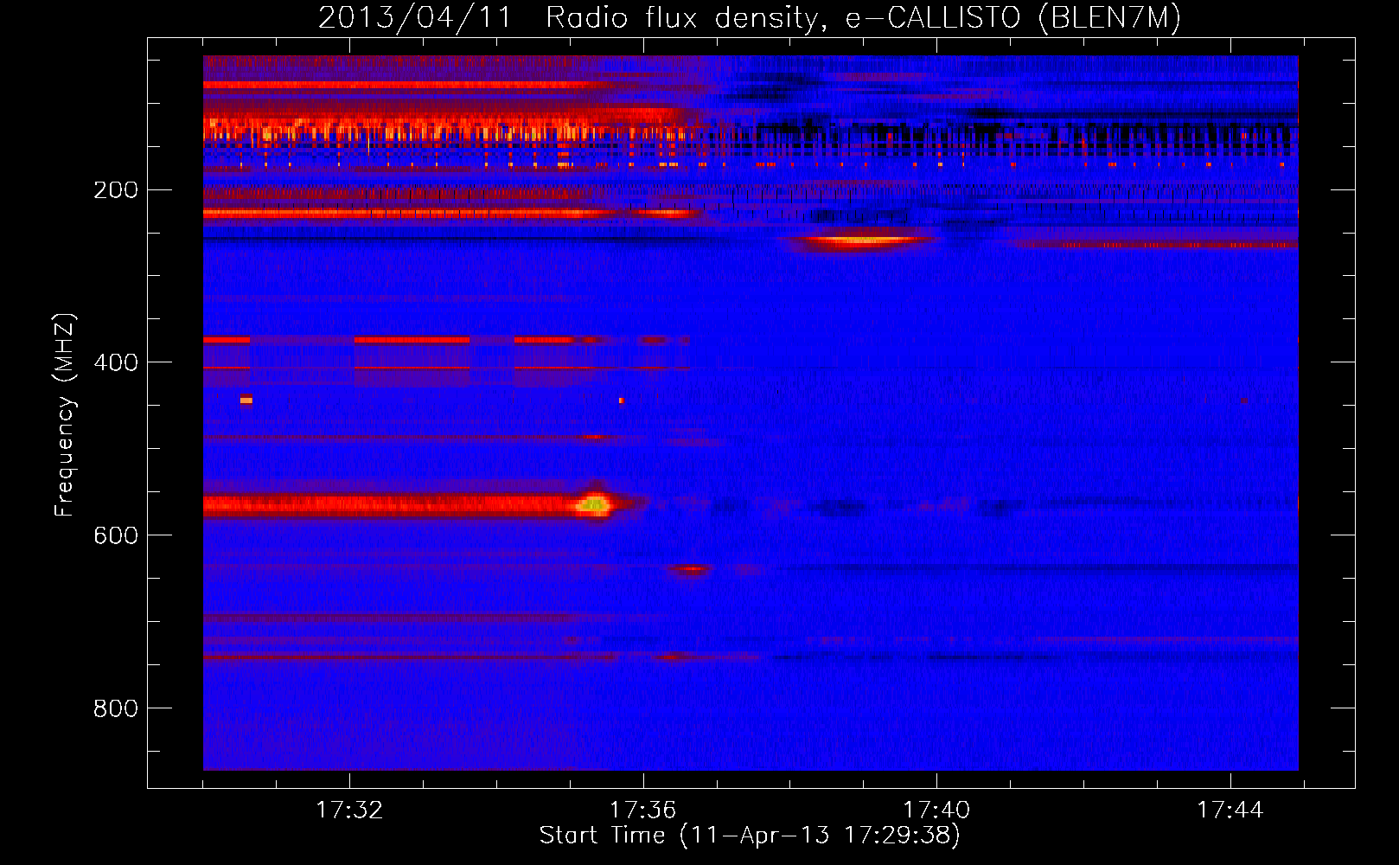Click the 'Start Time (11-Apr-13 17:29:38)' label

750,836
